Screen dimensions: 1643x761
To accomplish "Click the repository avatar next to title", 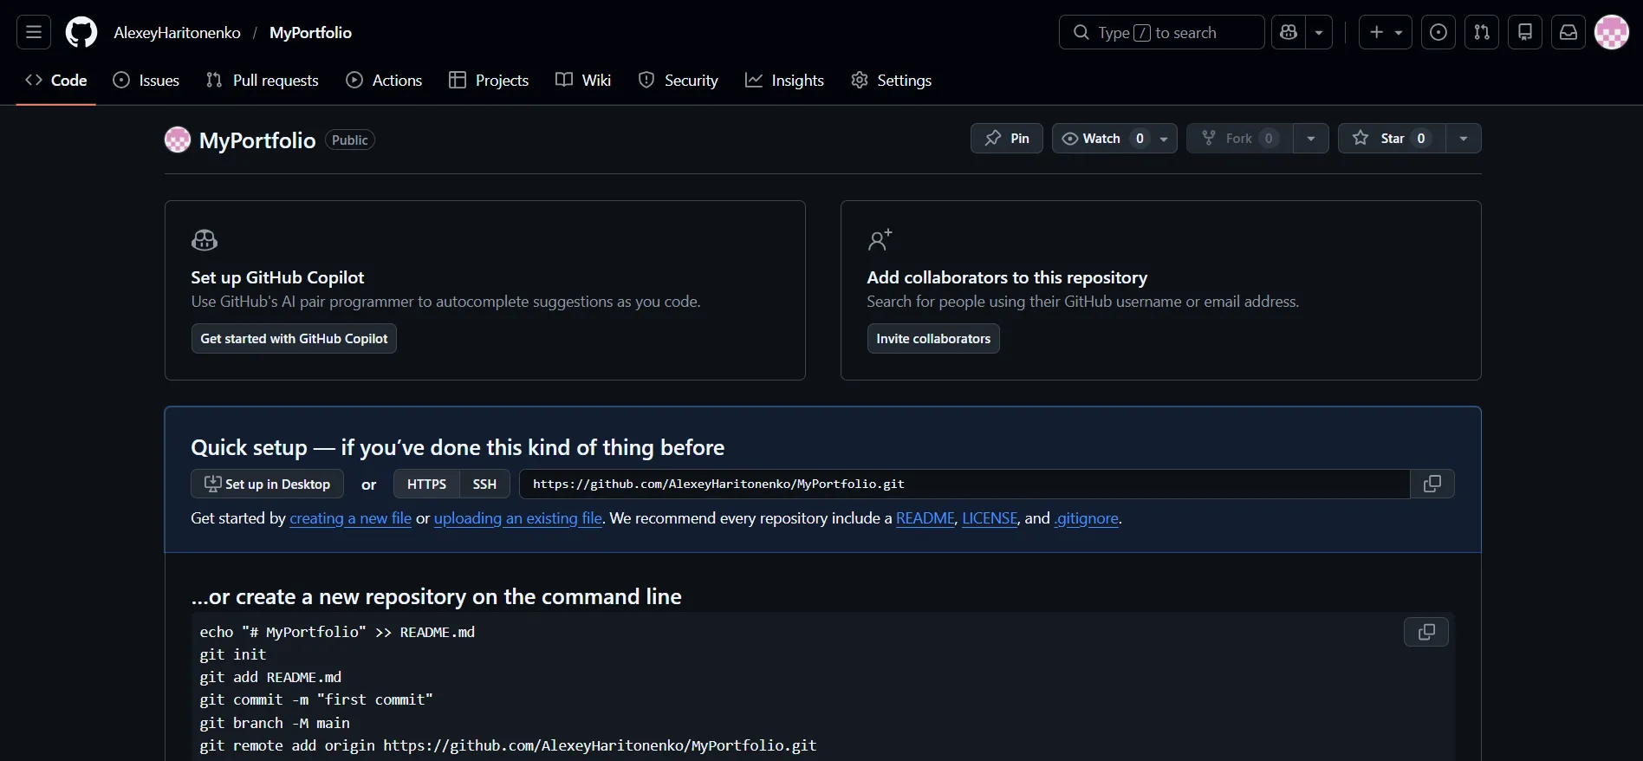I will click(x=178, y=140).
